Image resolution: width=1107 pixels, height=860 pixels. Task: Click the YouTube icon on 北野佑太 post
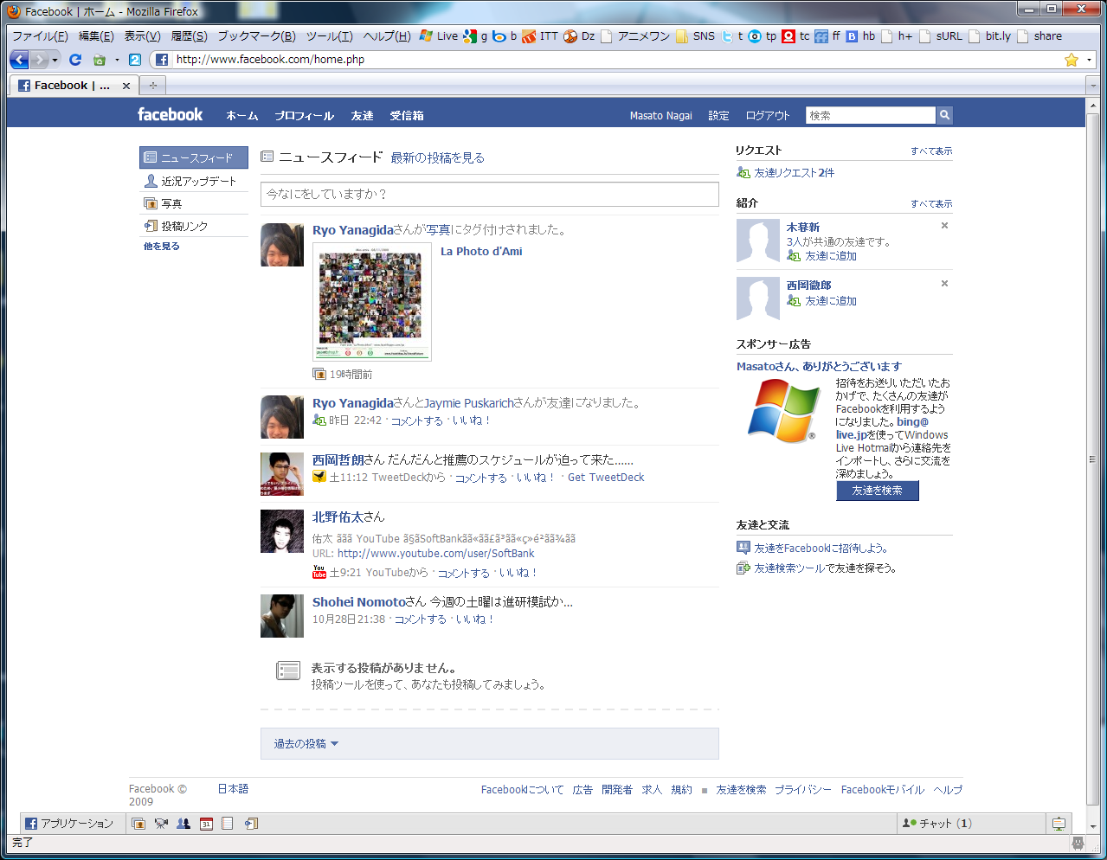pyautogui.click(x=319, y=572)
